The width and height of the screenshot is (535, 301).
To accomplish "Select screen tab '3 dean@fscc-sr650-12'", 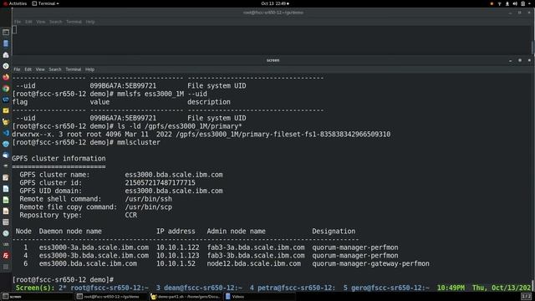I will tap(199, 288).
